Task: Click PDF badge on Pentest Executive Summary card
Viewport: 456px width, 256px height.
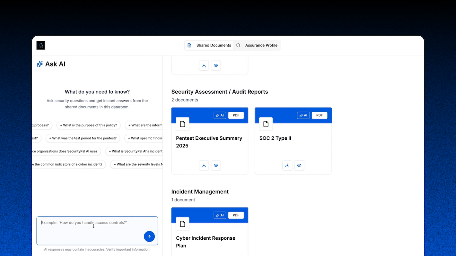Action: (236, 115)
